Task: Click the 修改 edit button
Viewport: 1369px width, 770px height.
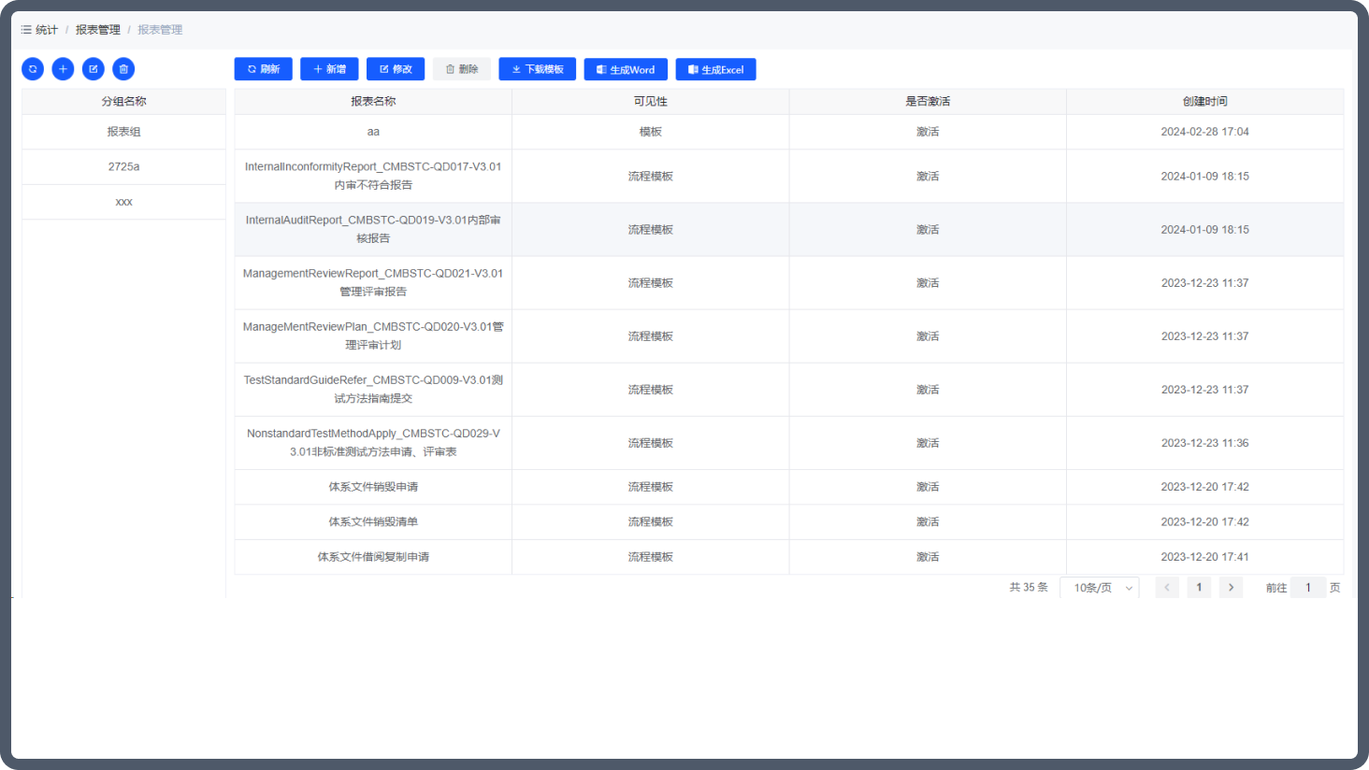Action: [396, 69]
